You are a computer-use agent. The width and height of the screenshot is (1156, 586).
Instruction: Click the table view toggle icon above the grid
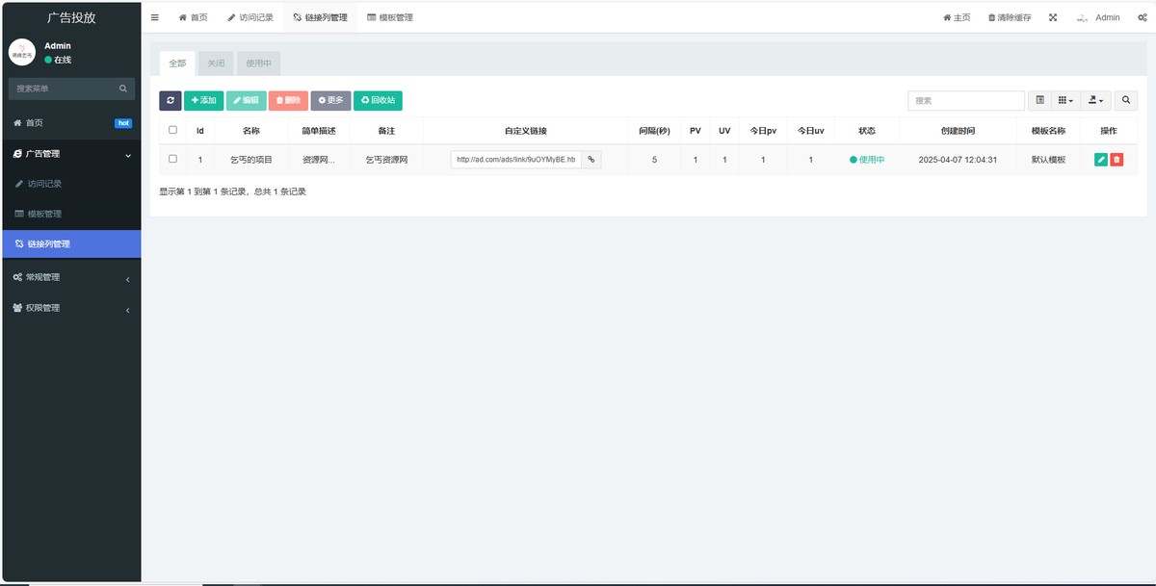coord(1041,100)
